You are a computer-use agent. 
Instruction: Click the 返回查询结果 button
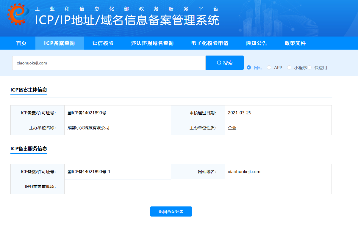click(171, 211)
